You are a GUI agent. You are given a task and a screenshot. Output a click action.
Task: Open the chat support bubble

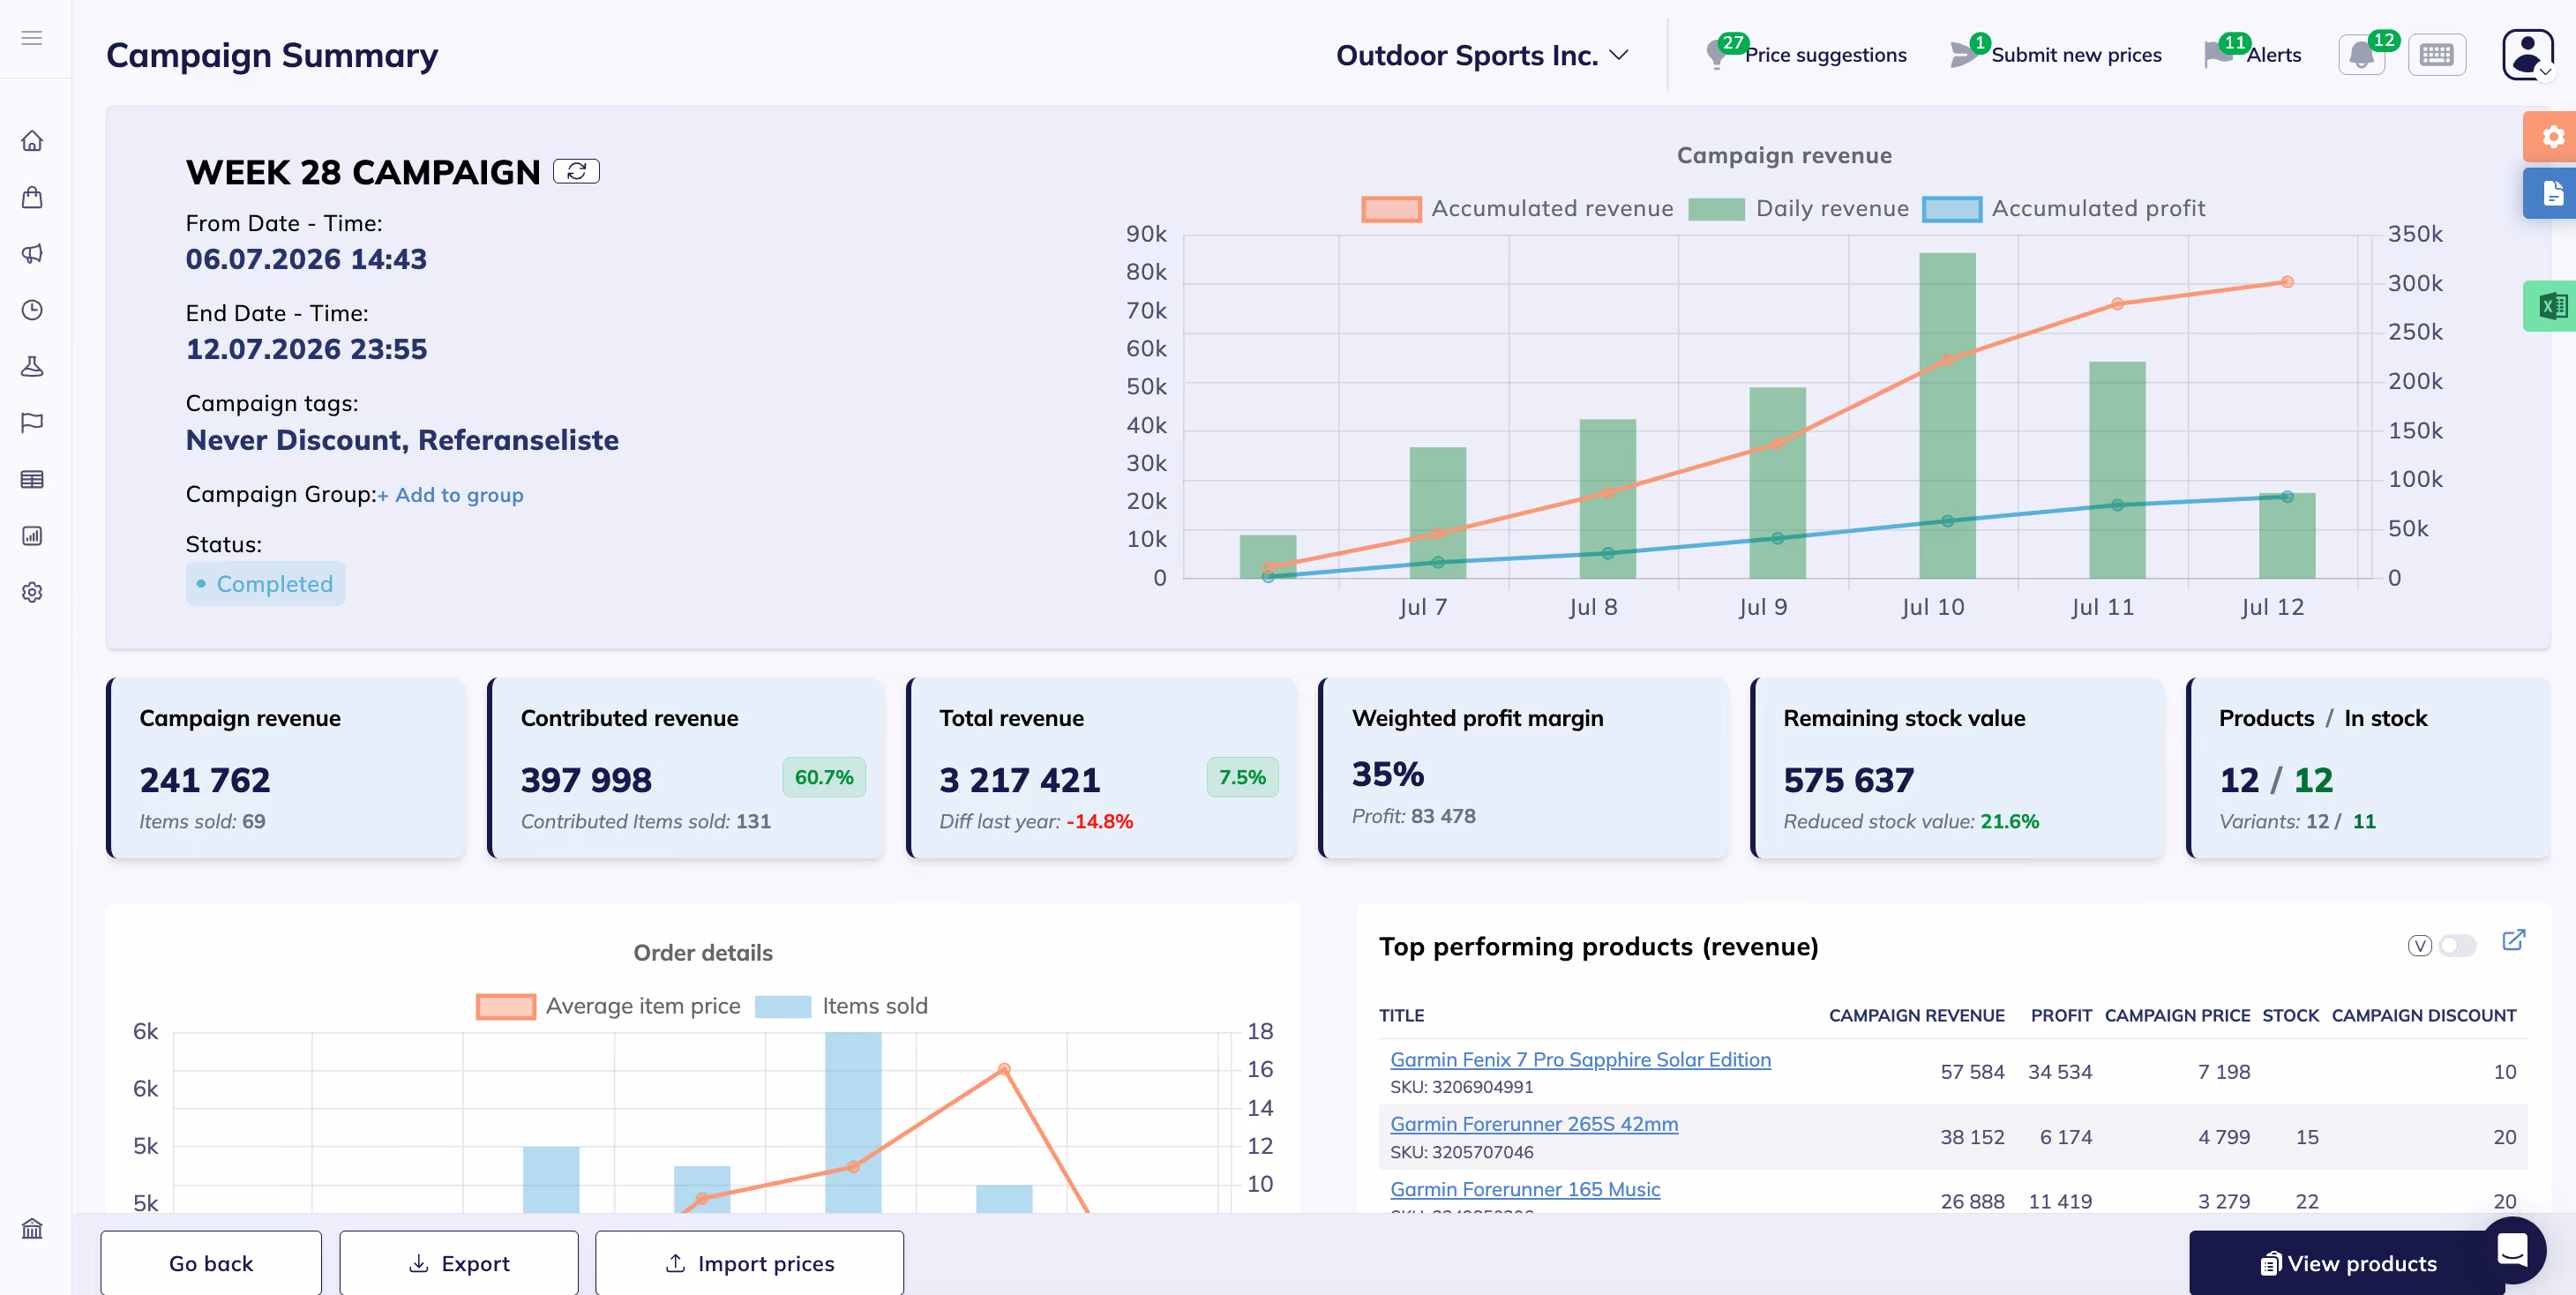point(2511,1250)
